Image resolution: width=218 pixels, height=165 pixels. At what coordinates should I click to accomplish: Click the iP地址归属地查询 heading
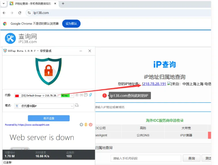pos(165,77)
